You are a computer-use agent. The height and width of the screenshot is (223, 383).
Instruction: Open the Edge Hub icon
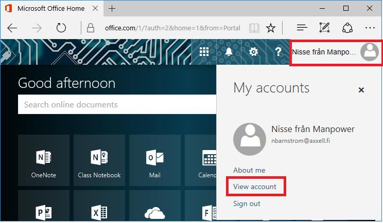302,28
